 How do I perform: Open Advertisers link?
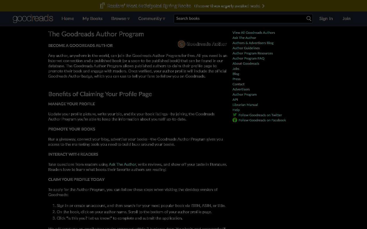[x=241, y=89]
